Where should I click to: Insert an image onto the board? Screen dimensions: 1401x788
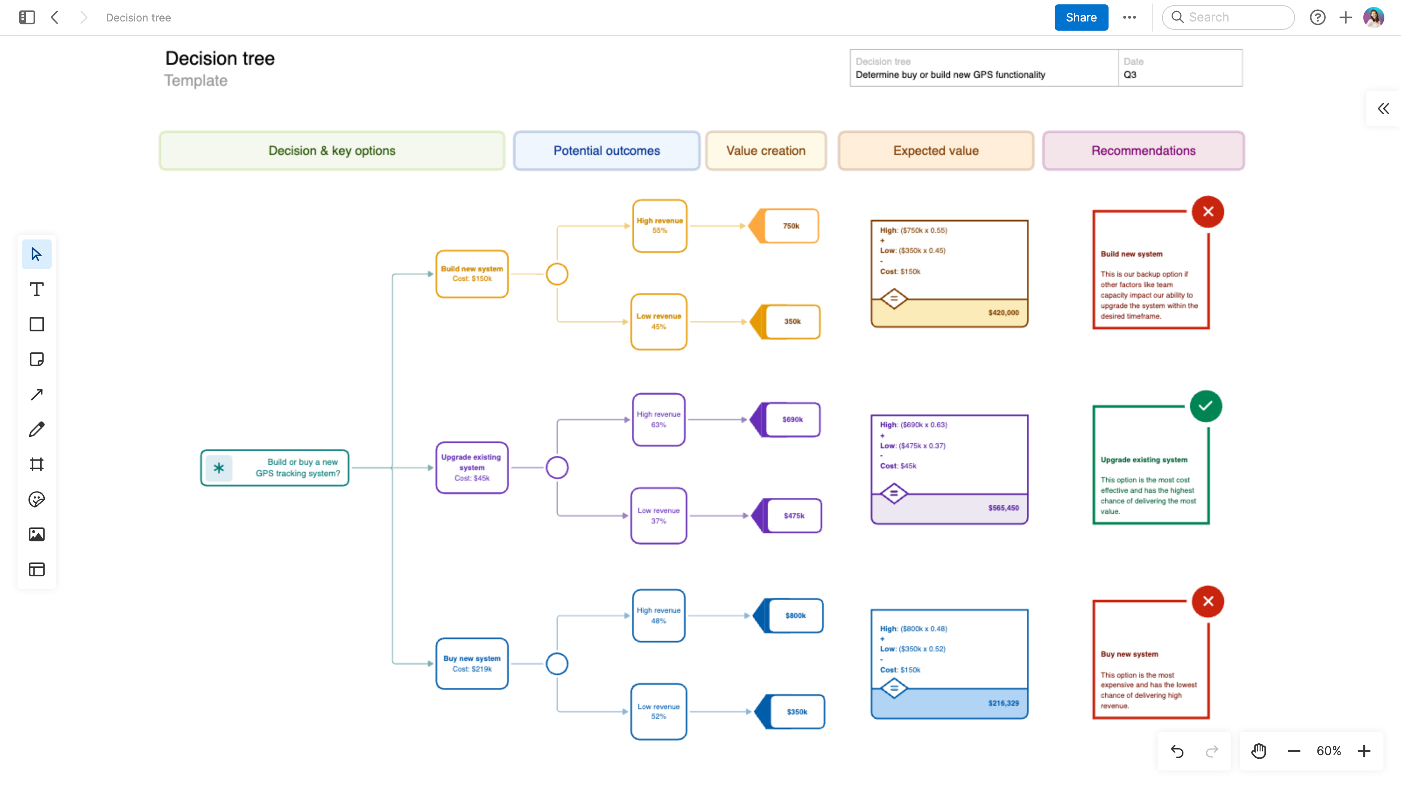pos(36,534)
